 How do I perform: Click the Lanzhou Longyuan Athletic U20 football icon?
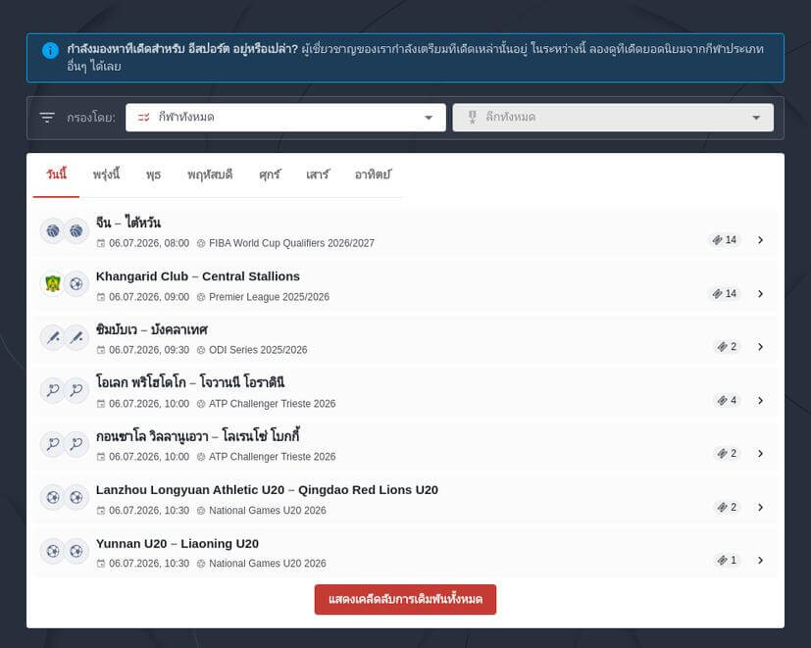point(53,497)
